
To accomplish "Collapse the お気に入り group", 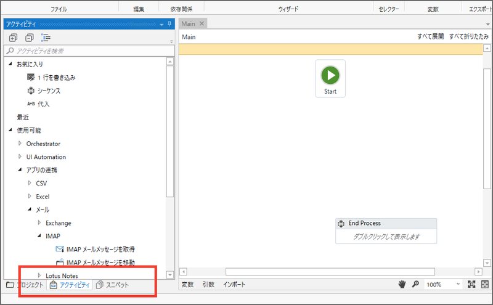I will coord(10,64).
